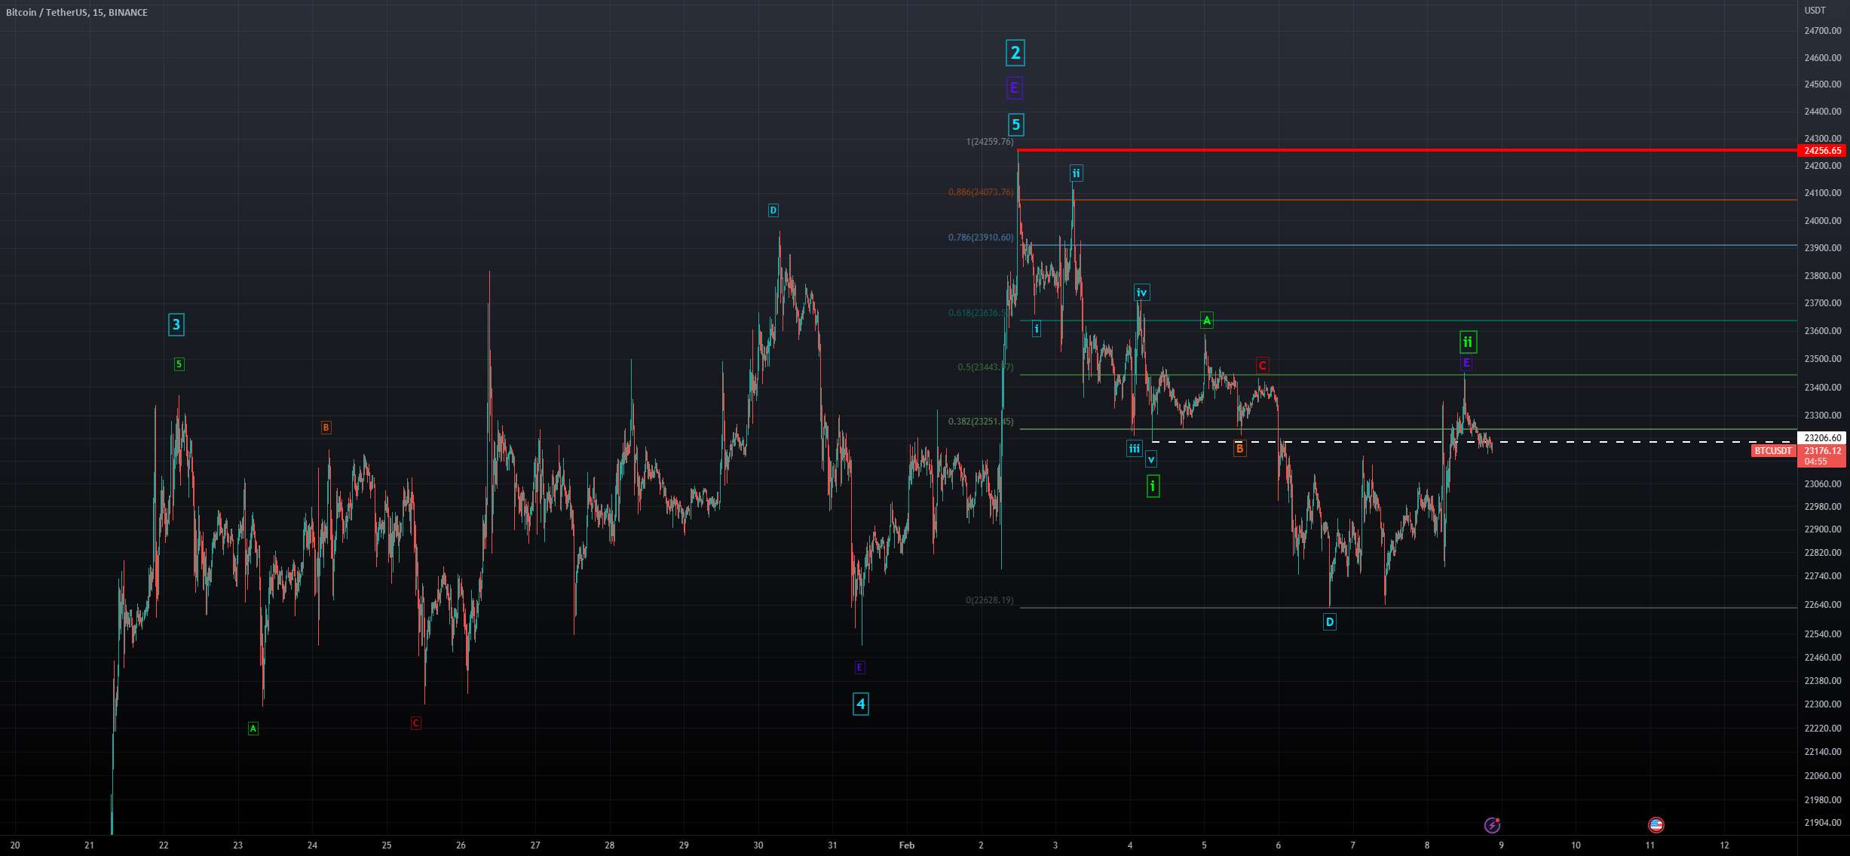Select the cyan wave v label
1850x856 pixels.
tap(1151, 459)
